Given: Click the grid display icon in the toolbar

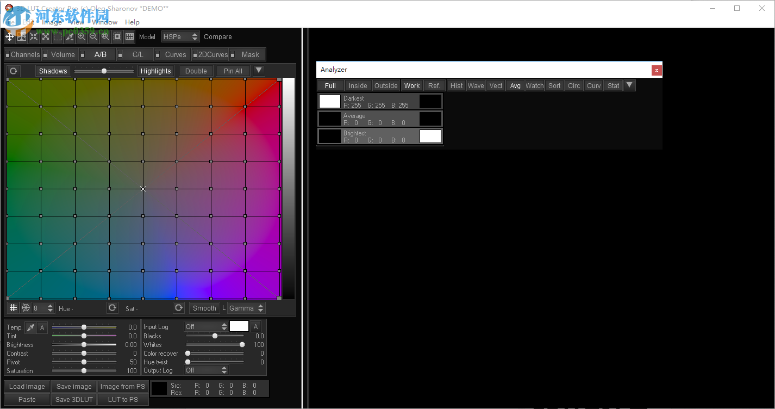Looking at the screenshot, I should (129, 36).
